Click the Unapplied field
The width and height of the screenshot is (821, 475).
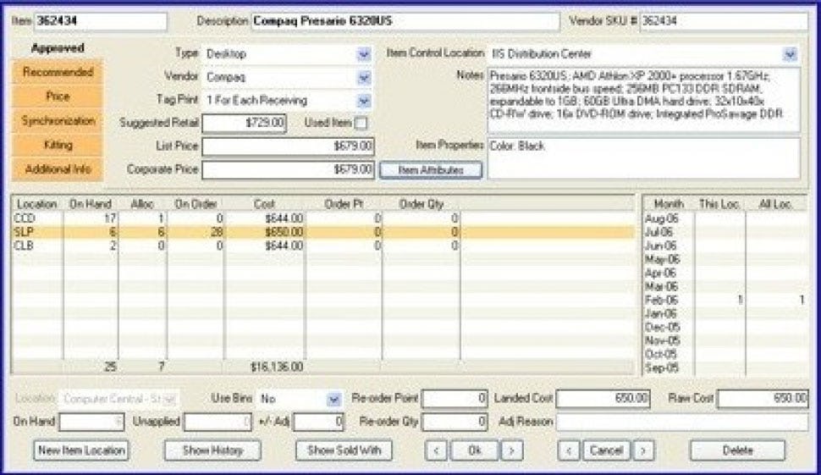point(218,423)
